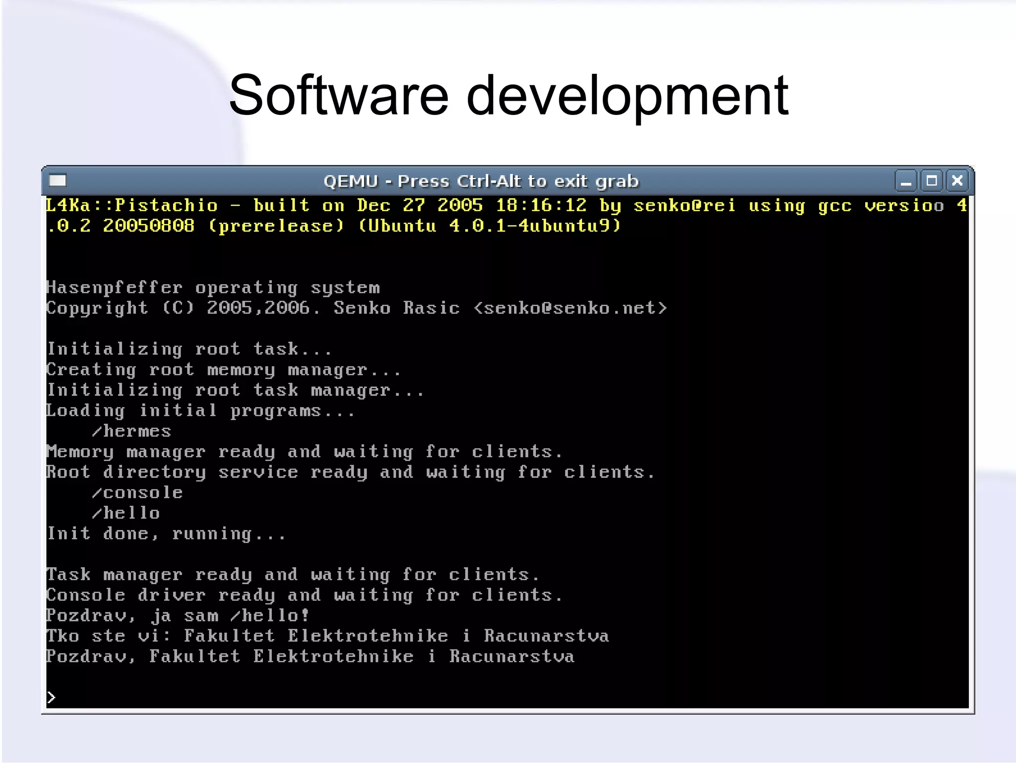
Task: Click 'Pozdrav, ja sam /hello!' line
Action: point(178,616)
